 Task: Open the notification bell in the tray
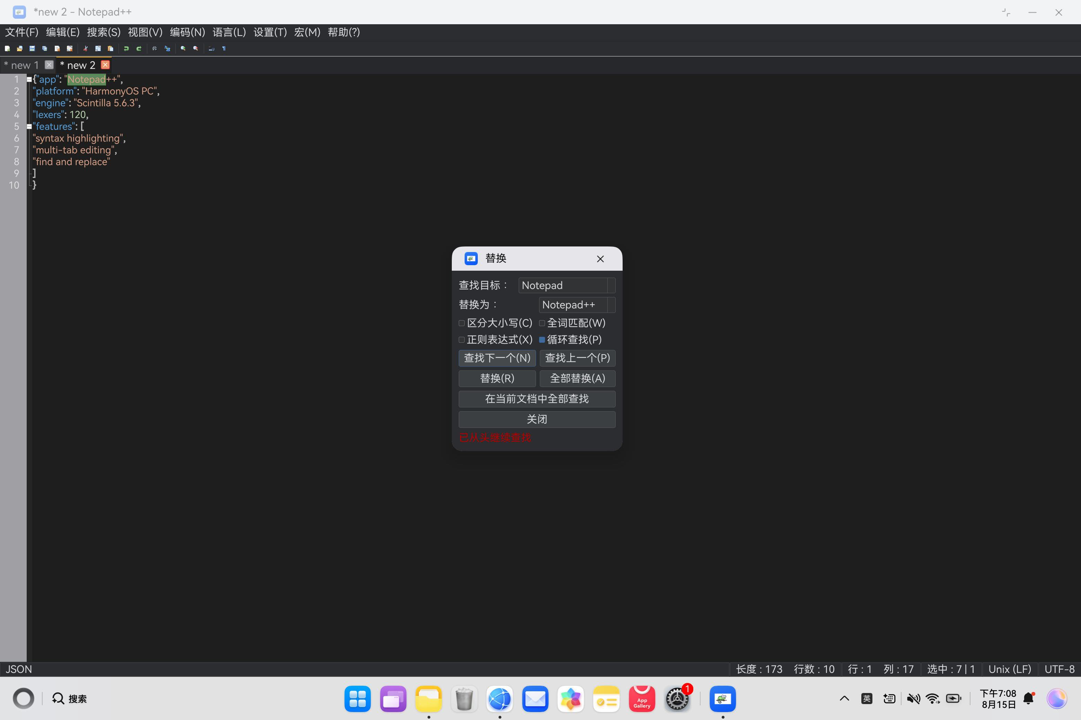pyautogui.click(x=1029, y=699)
